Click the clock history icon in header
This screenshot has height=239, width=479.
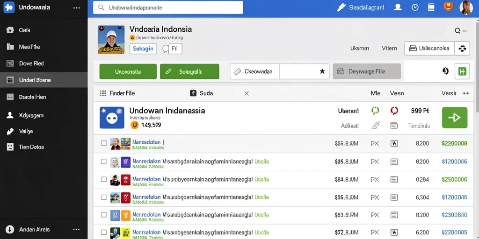(415, 7)
